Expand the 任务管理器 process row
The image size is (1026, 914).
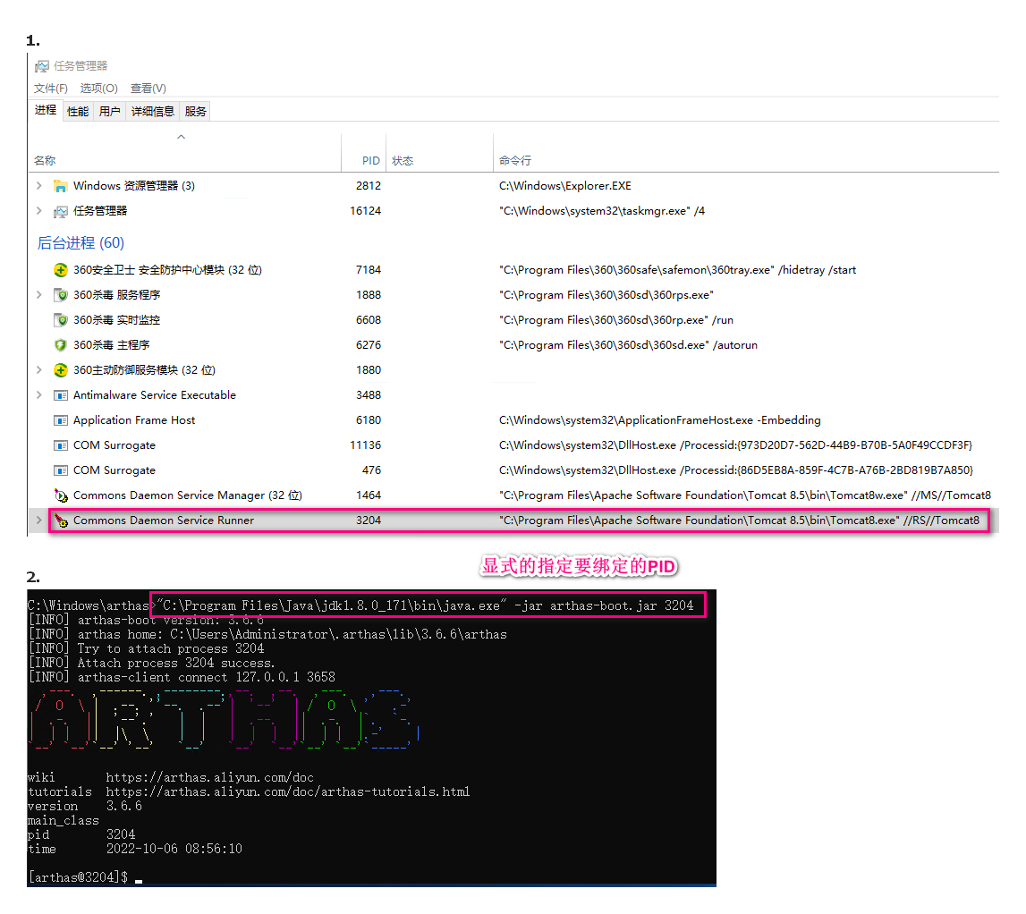(39, 211)
